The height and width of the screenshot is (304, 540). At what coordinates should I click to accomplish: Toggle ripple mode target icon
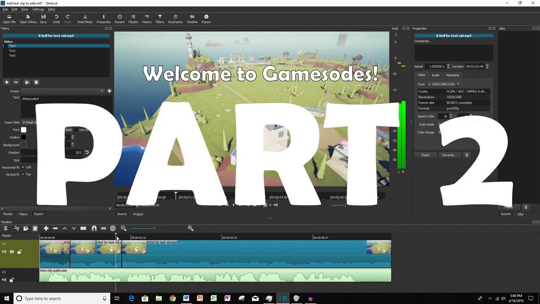(x=113, y=228)
